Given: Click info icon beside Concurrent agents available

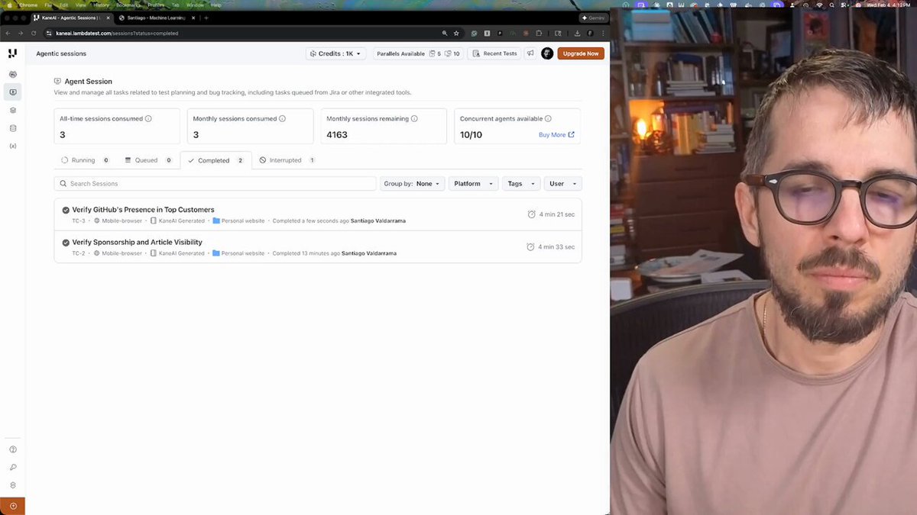Looking at the screenshot, I should 549,119.
